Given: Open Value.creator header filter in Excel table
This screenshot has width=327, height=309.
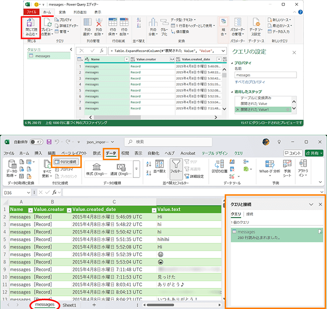Looking at the screenshot, I should pos(69,210).
